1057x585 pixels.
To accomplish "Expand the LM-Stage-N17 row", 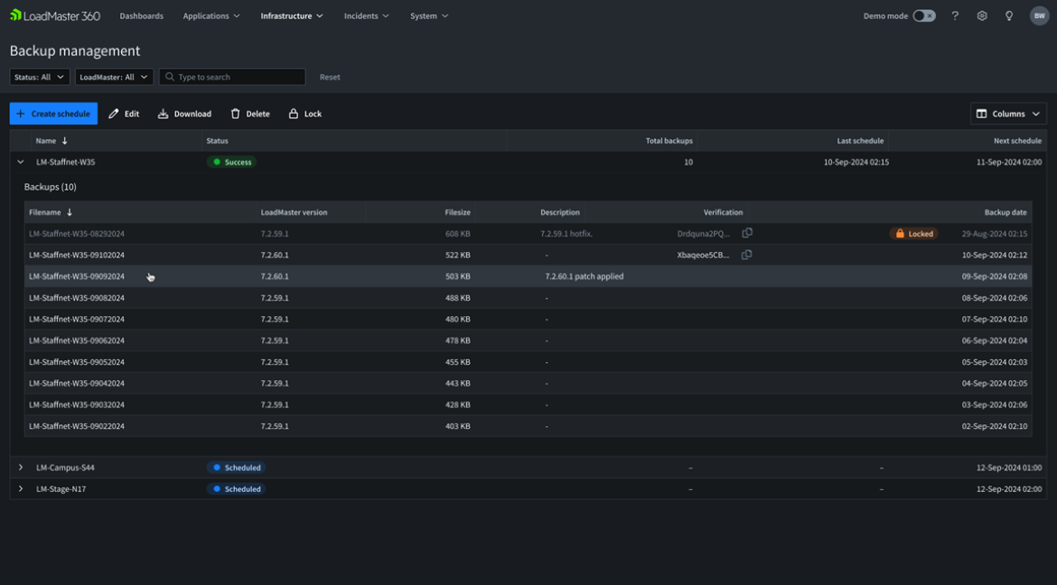I will point(21,489).
